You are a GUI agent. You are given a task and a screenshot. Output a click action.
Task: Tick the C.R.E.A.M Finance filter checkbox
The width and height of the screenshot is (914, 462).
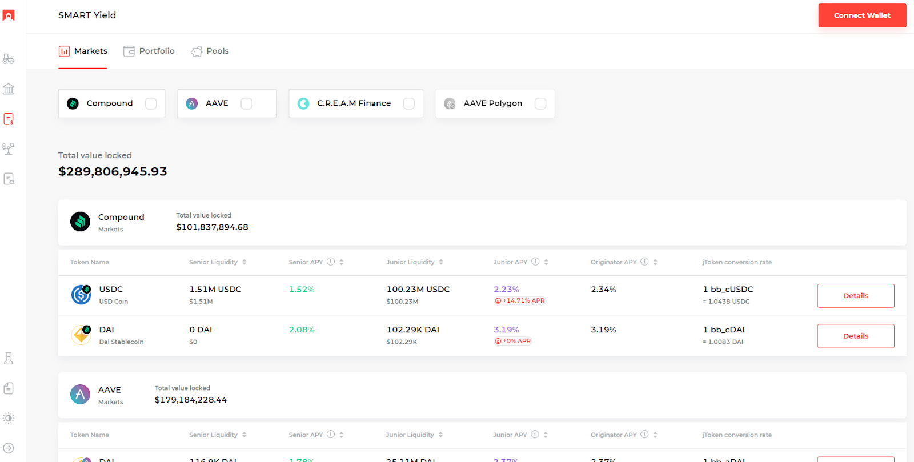409,103
